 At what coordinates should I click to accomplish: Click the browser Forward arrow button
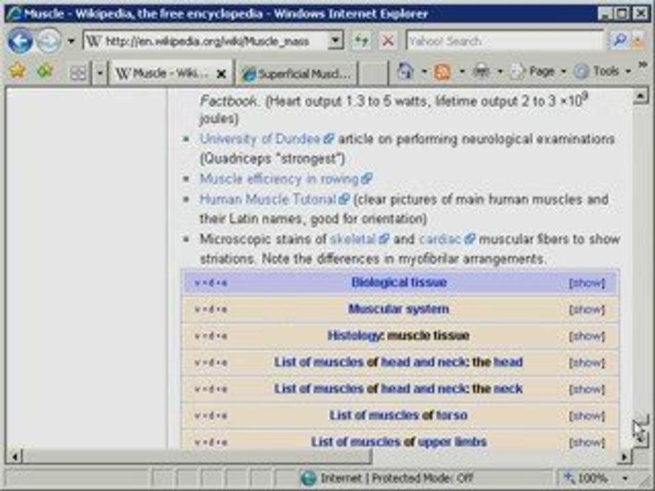[x=49, y=41]
